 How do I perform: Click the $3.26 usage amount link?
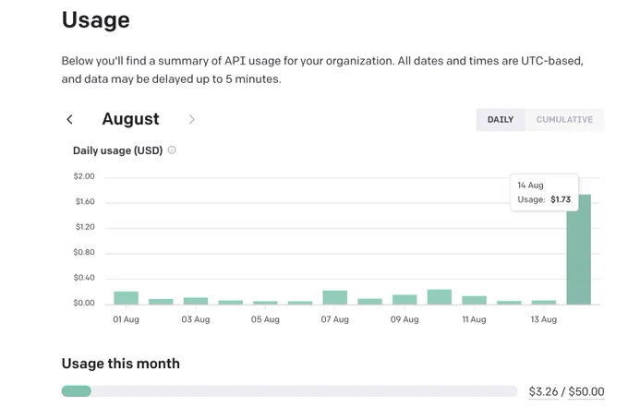[x=543, y=391]
